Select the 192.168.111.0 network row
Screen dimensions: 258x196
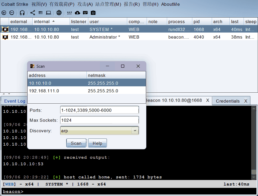point(86,91)
